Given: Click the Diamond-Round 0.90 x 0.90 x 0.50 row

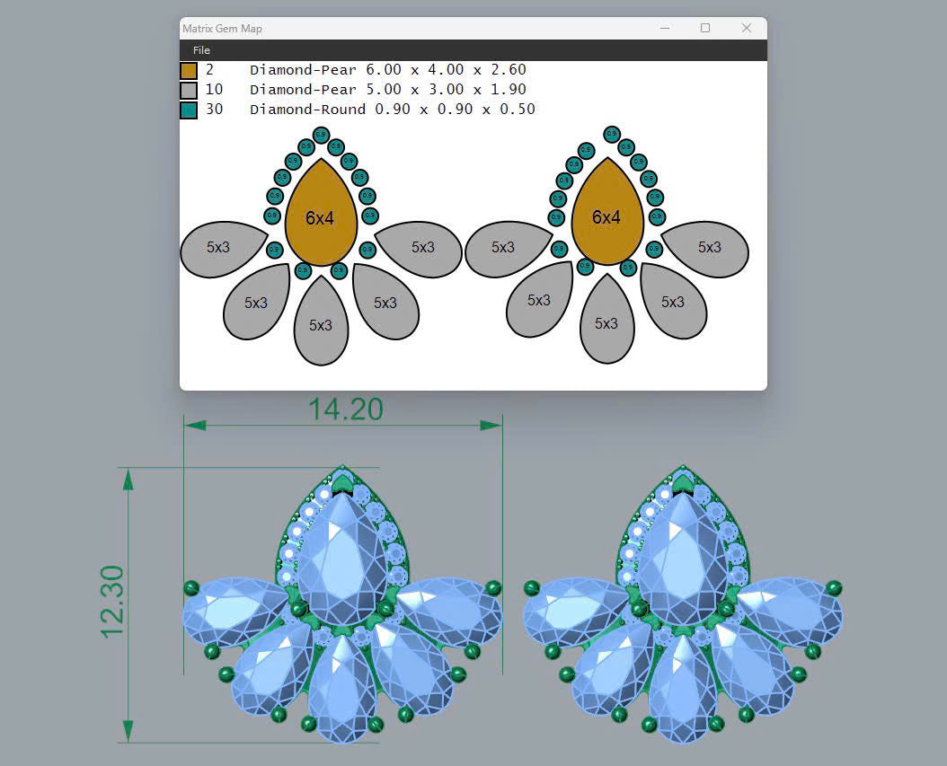Looking at the screenshot, I should tap(392, 110).
